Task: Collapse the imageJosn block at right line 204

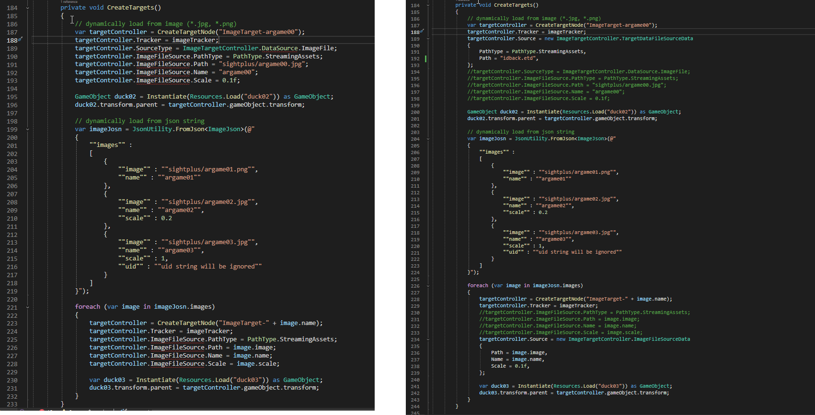Action: click(428, 139)
